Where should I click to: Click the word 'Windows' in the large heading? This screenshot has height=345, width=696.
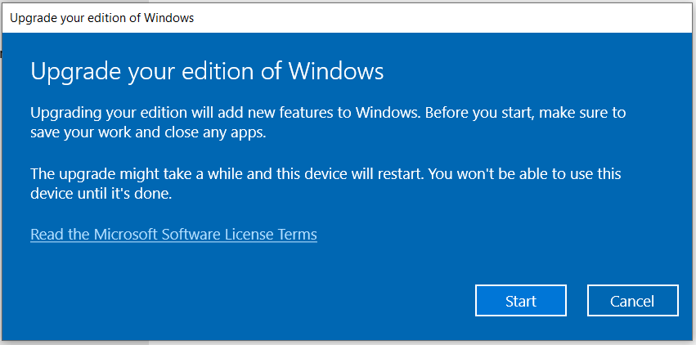click(x=339, y=71)
